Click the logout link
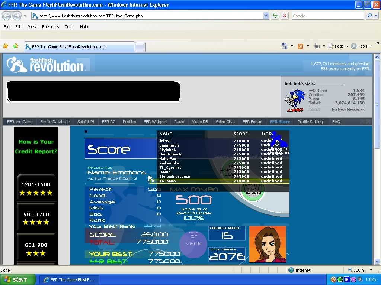The image size is (381, 285). point(314,109)
